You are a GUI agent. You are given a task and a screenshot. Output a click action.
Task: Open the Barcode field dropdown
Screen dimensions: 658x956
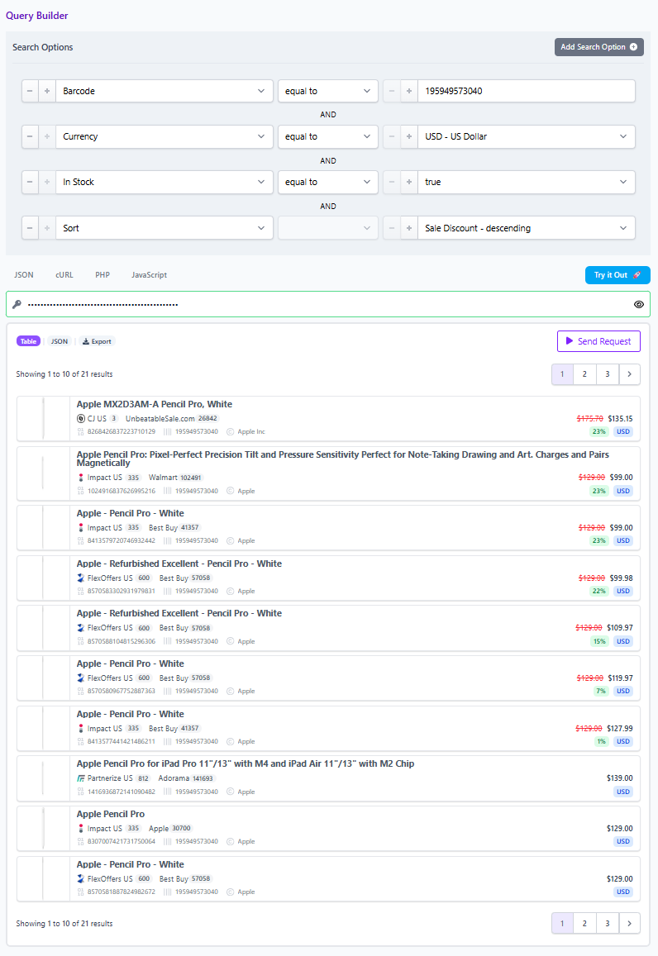click(164, 92)
